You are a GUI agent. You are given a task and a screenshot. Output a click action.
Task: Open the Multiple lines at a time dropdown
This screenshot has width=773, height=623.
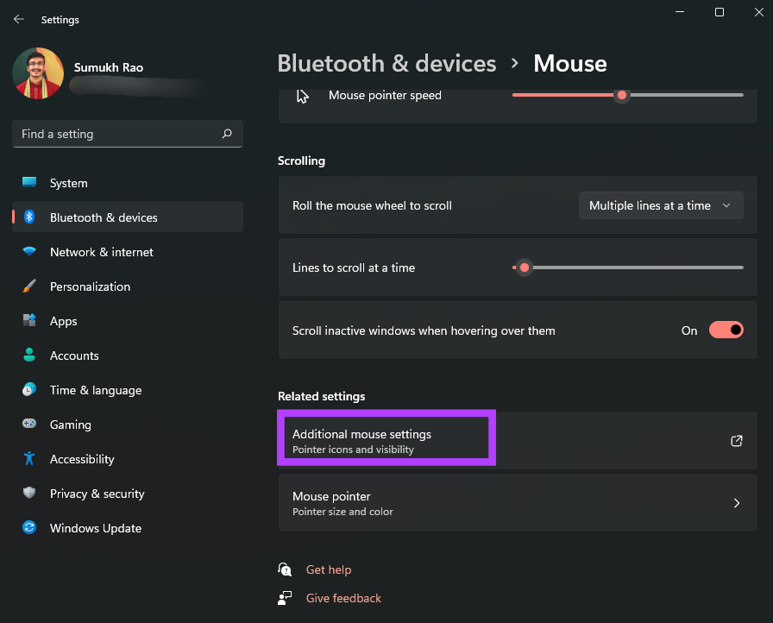coord(661,205)
